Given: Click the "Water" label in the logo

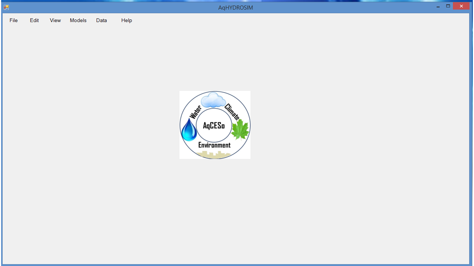Looking at the screenshot, I should click(195, 112).
